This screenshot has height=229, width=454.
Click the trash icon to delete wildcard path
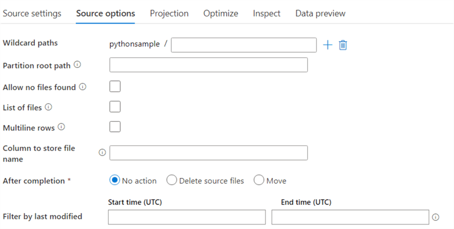[x=343, y=45]
